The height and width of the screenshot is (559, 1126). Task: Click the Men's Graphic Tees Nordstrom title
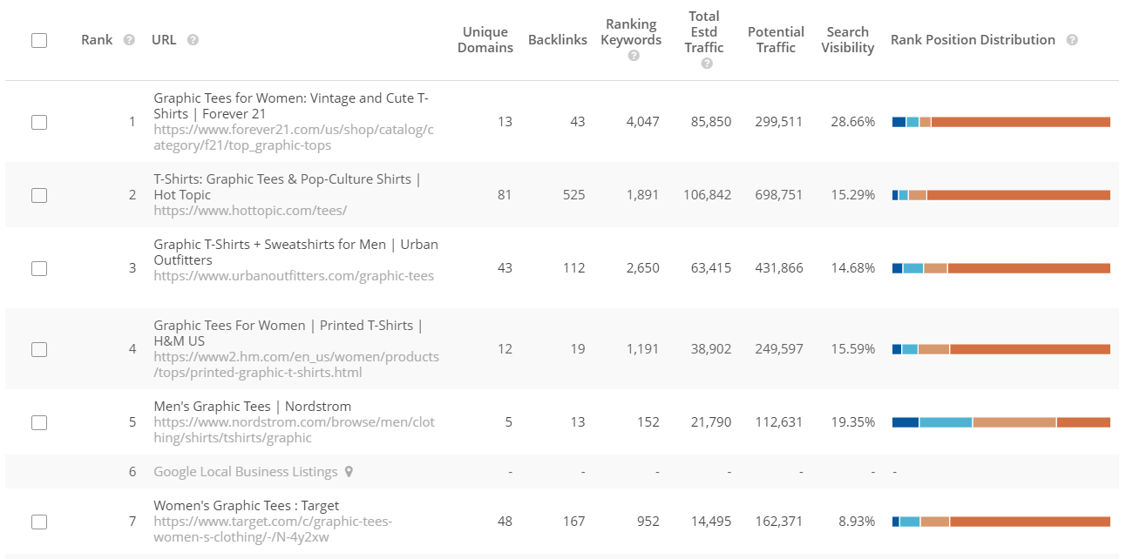(x=253, y=407)
